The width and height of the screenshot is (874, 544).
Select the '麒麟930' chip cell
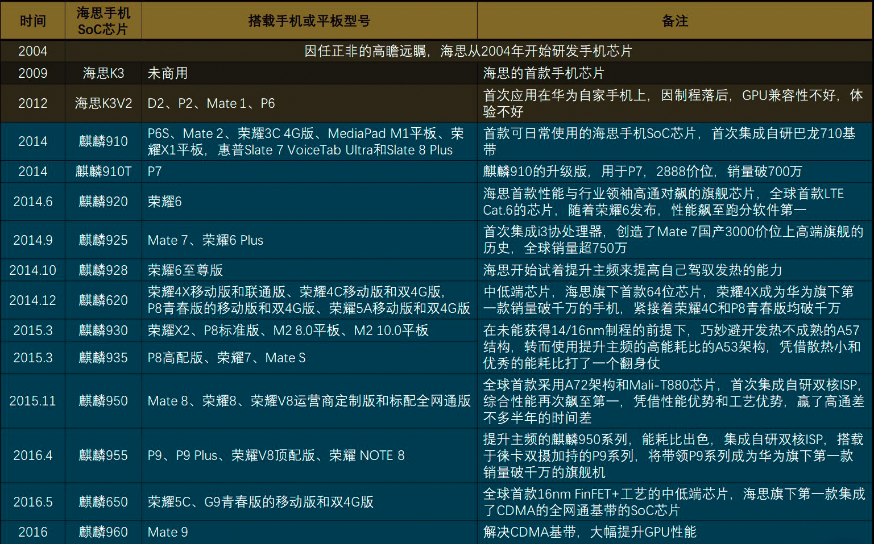[x=103, y=330]
